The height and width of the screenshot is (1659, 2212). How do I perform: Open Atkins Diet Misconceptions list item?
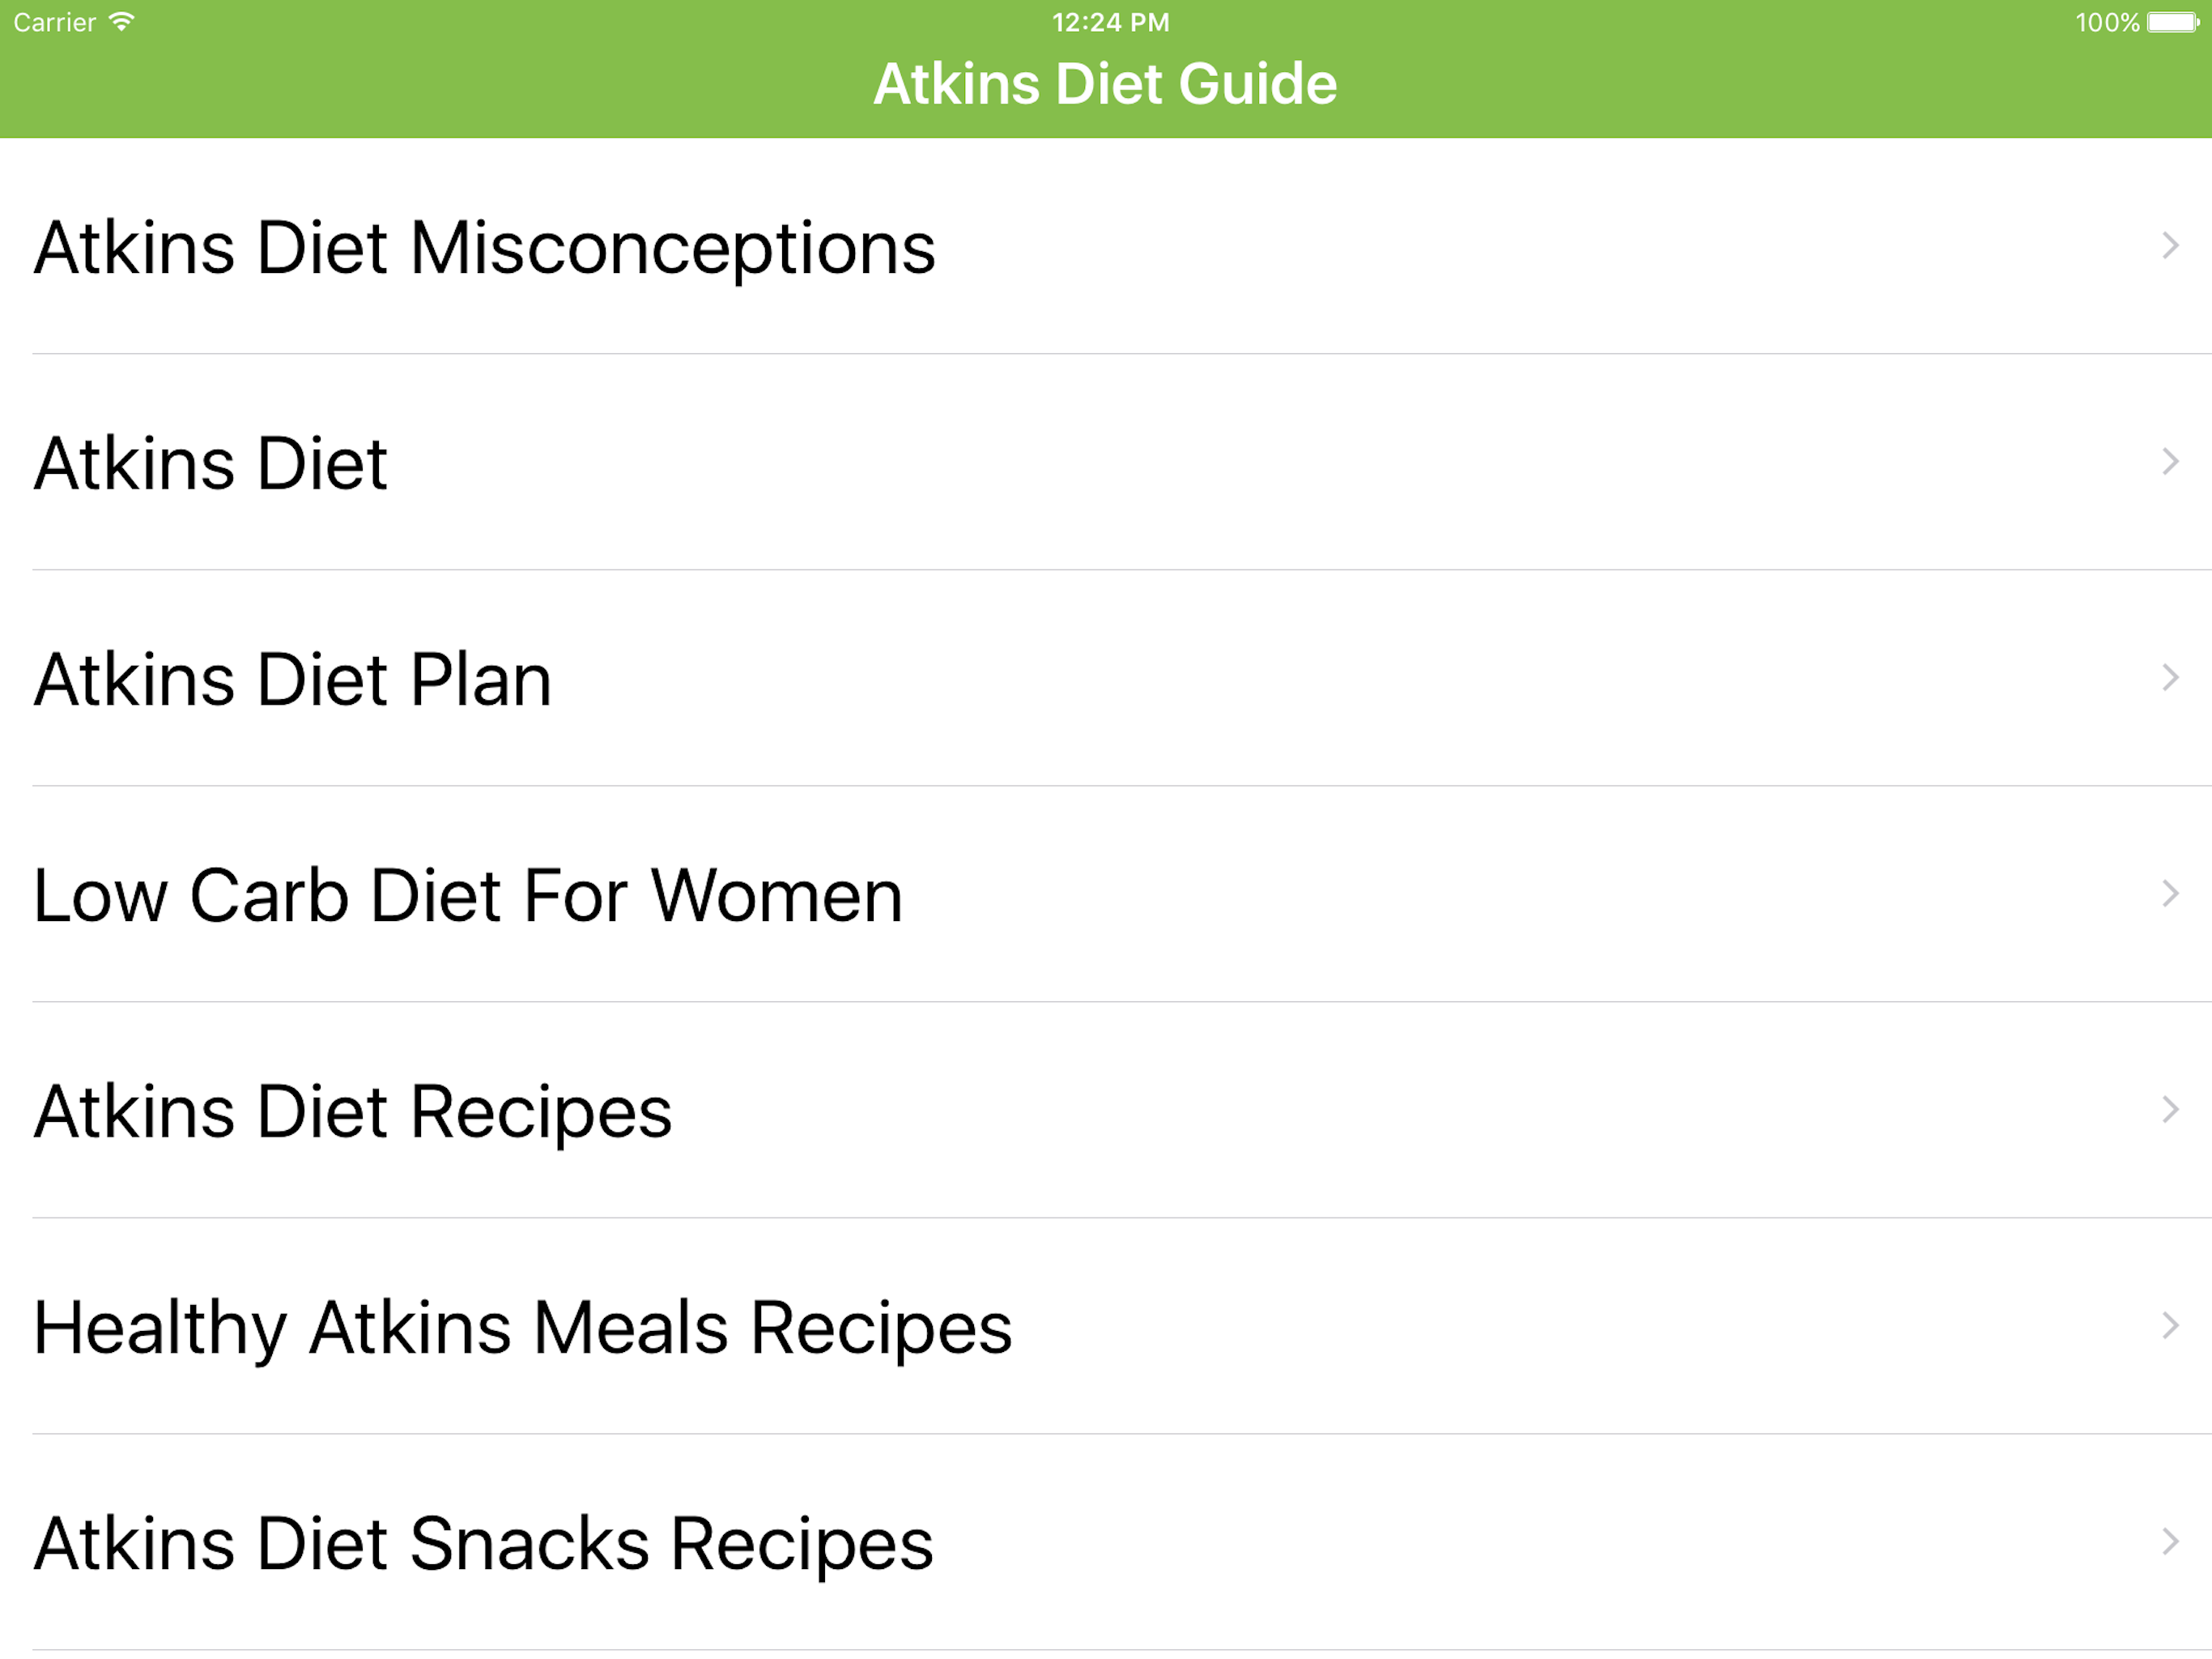(x=485, y=247)
